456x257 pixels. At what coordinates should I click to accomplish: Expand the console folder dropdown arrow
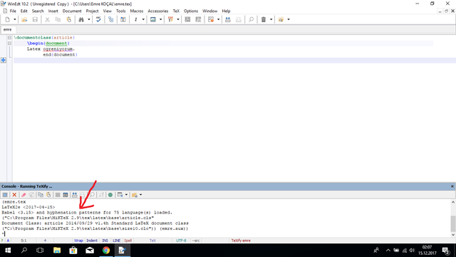140,195
